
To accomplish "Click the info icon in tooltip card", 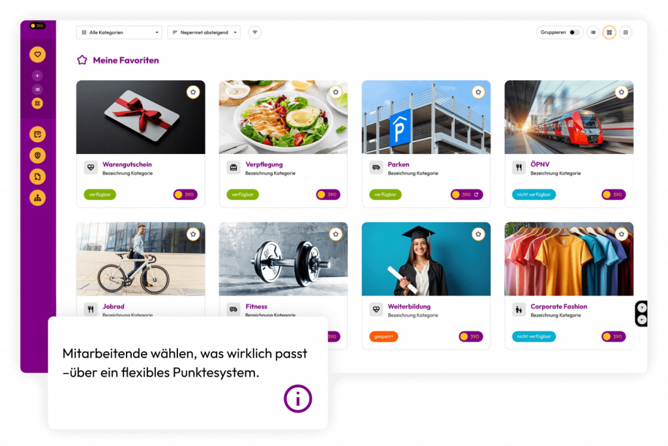I will point(297,398).
